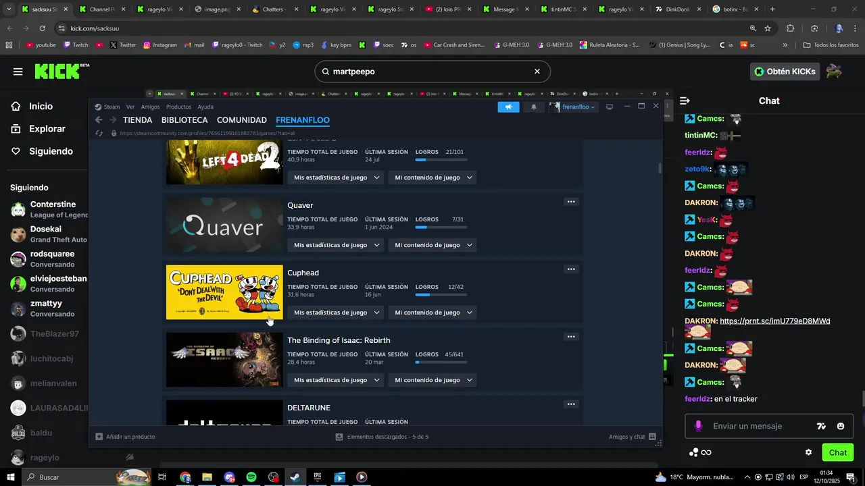
Task: Click the Obtén KICKs button
Action: [x=785, y=72]
